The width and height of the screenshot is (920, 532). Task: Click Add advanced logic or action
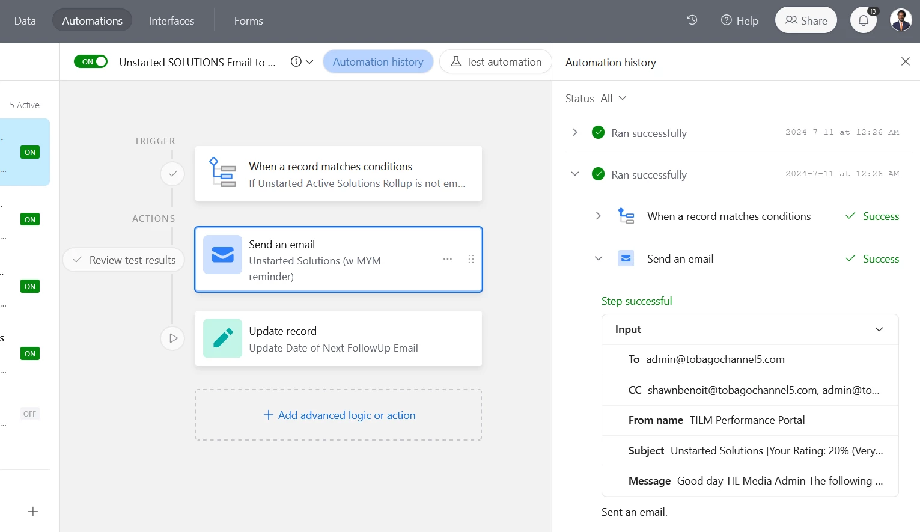[x=339, y=415]
